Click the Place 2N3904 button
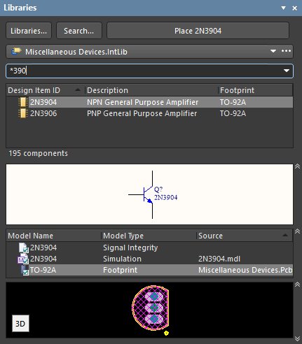Viewport: 302px width, 344px height. pos(198,31)
